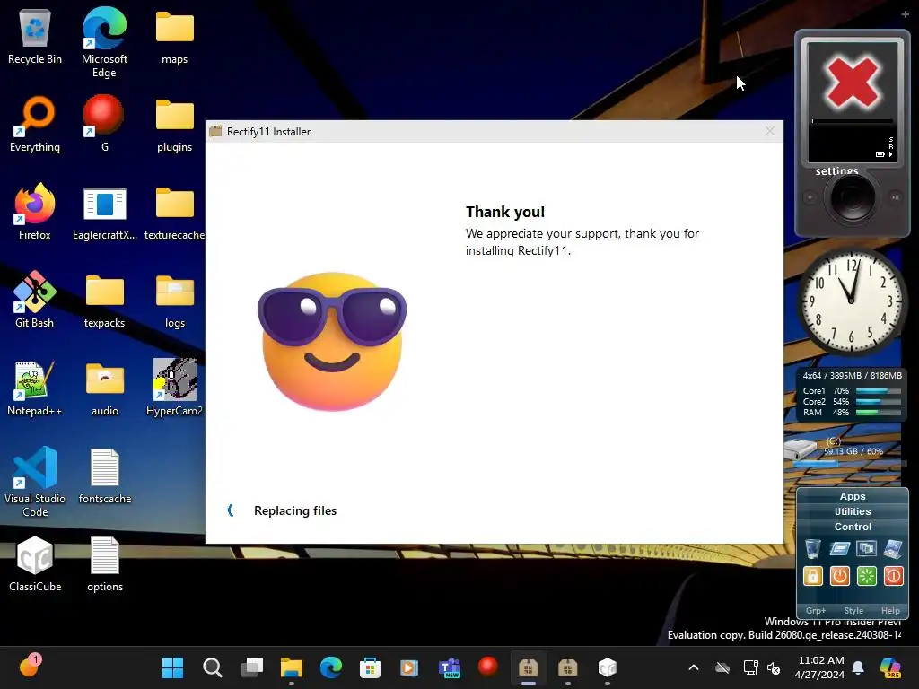Click the Replacing files status text

pos(295,510)
